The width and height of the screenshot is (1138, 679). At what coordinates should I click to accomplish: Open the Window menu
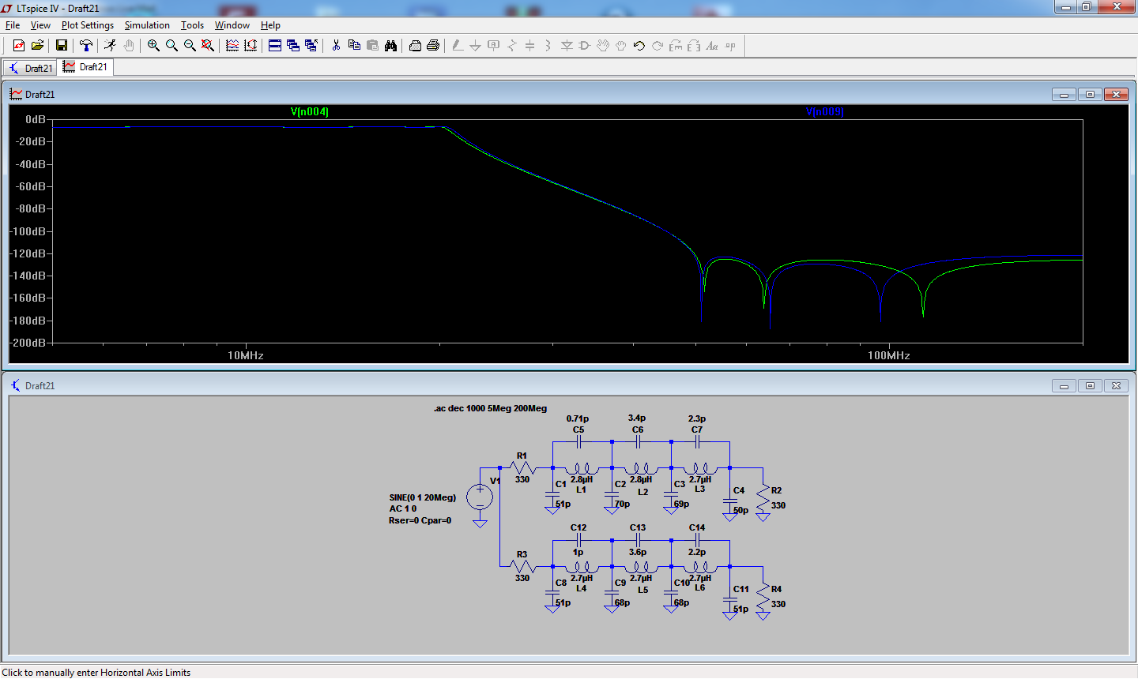[232, 25]
